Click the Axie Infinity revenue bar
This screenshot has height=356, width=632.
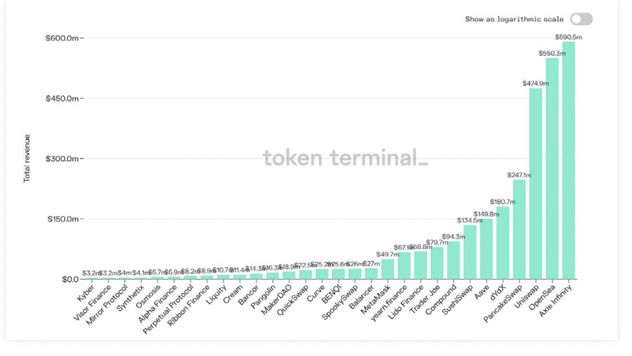point(568,161)
